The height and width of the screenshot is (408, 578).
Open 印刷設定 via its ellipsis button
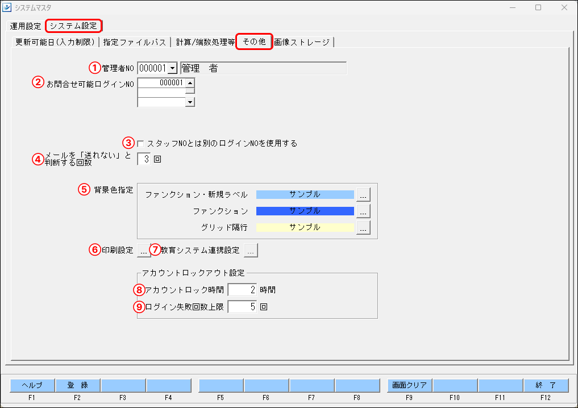coord(144,249)
